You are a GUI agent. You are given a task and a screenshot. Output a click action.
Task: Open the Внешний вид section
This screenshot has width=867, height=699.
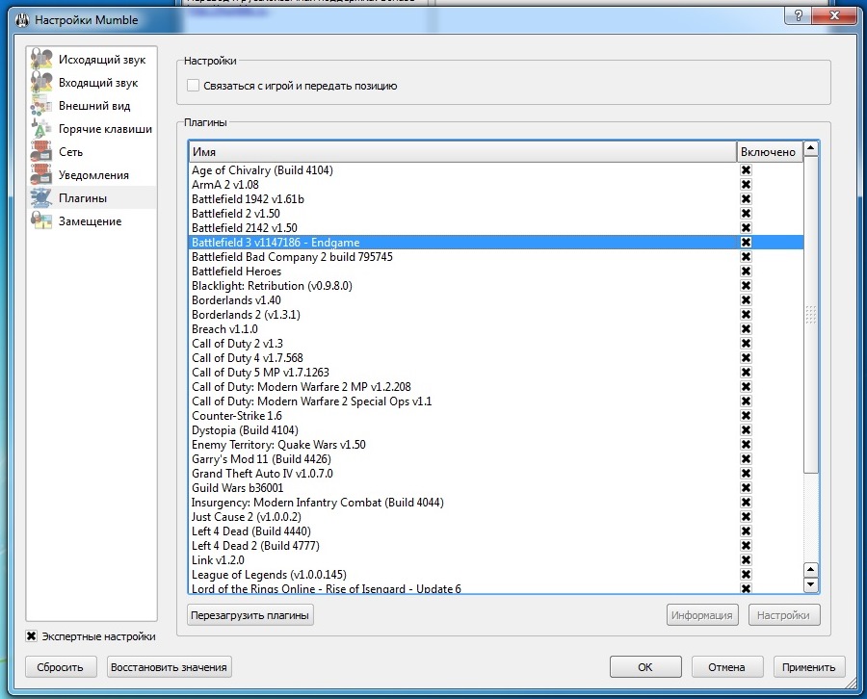pos(94,106)
